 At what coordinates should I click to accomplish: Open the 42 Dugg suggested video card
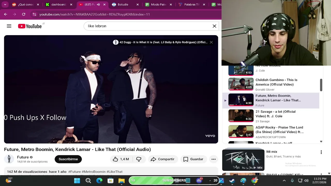(161, 42)
